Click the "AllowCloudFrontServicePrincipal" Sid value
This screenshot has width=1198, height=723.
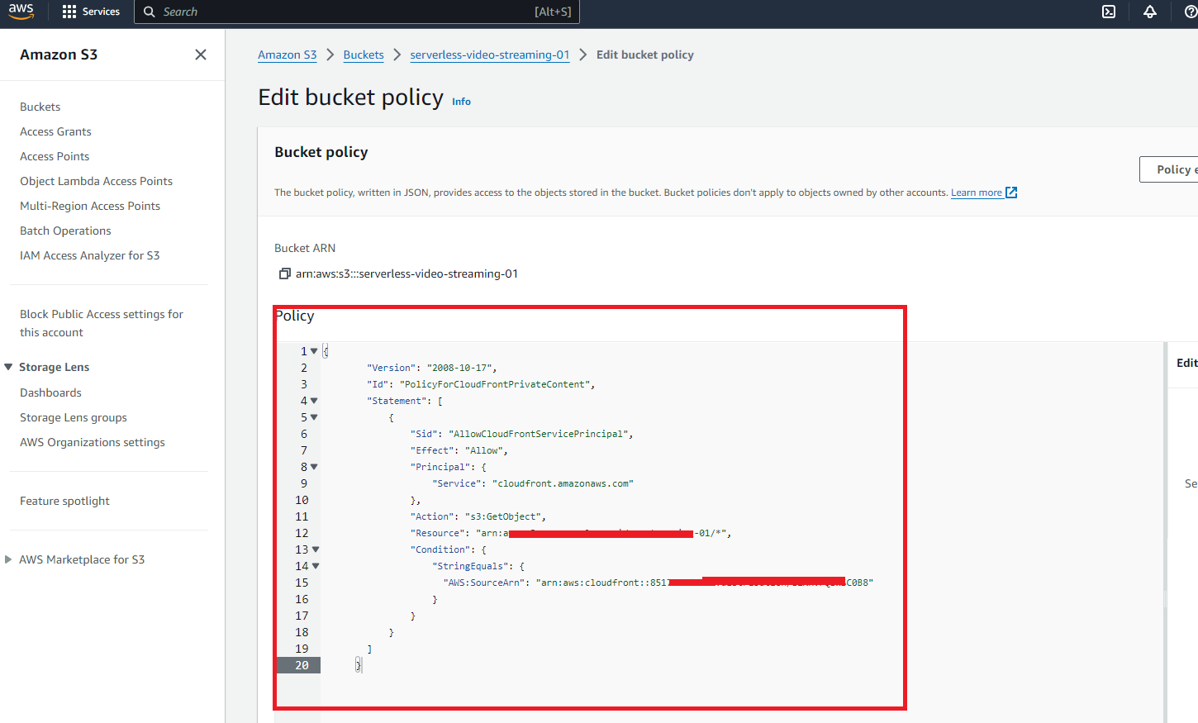[538, 434]
